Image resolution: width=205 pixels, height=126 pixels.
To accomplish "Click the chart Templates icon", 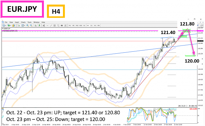I will (x=23, y=26).
